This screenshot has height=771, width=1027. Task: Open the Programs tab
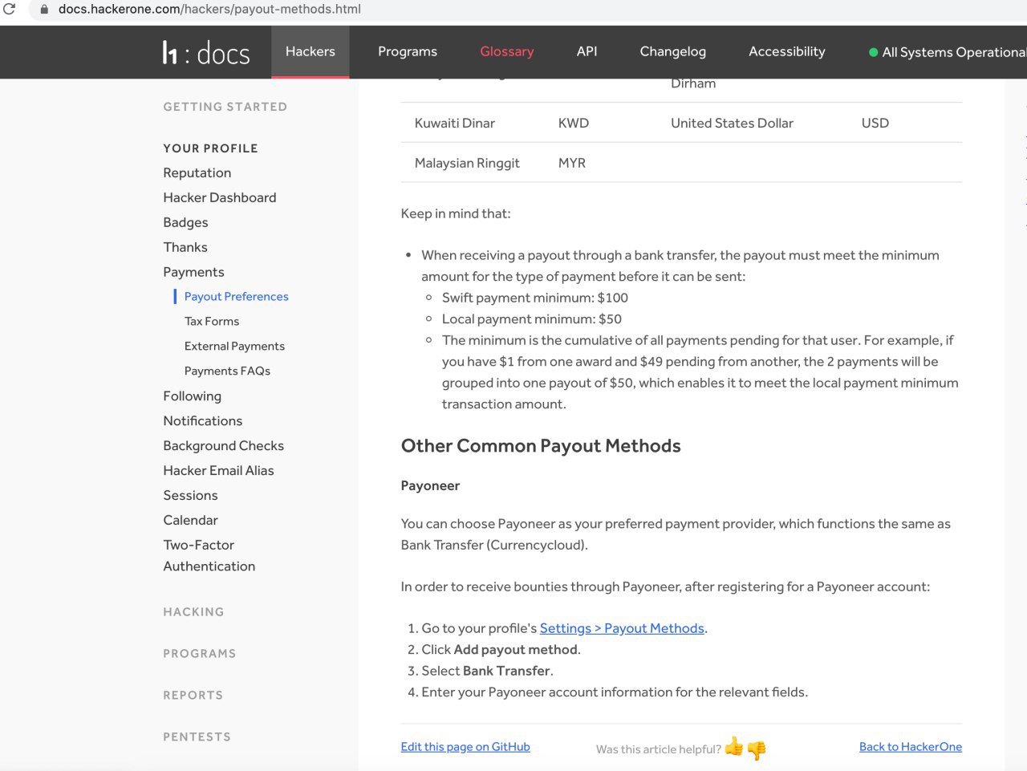pyautogui.click(x=408, y=51)
